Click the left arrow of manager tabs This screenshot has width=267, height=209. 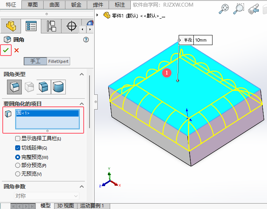pyautogui.click(x=83, y=30)
